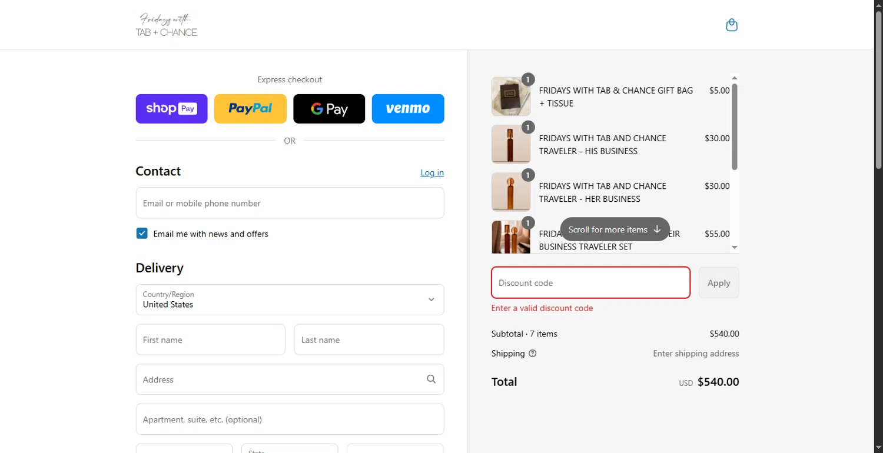Choose Venmo express checkout
Viewport: 883px width, 453px height.
(408, 109)
